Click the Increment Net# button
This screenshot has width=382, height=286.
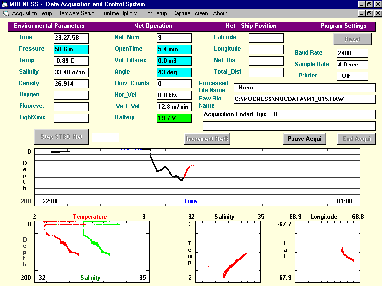pyautogui.click(x=207, y=139)
